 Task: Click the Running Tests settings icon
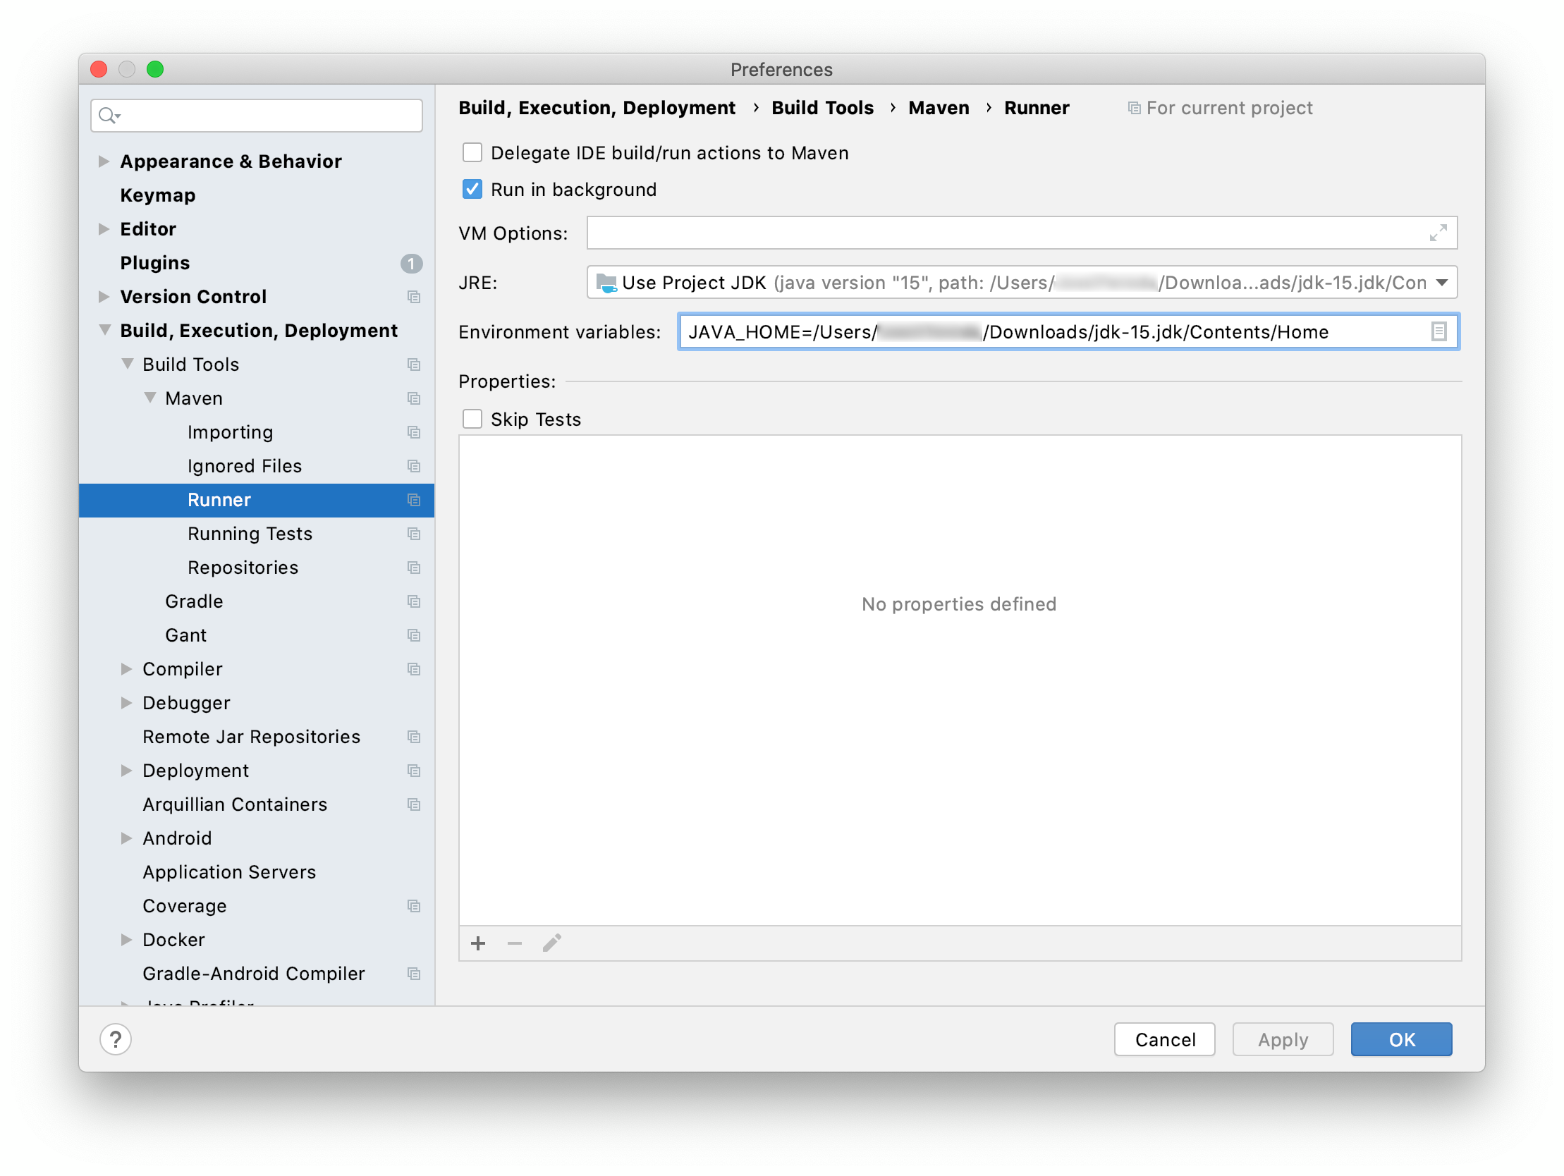point(414,534)
